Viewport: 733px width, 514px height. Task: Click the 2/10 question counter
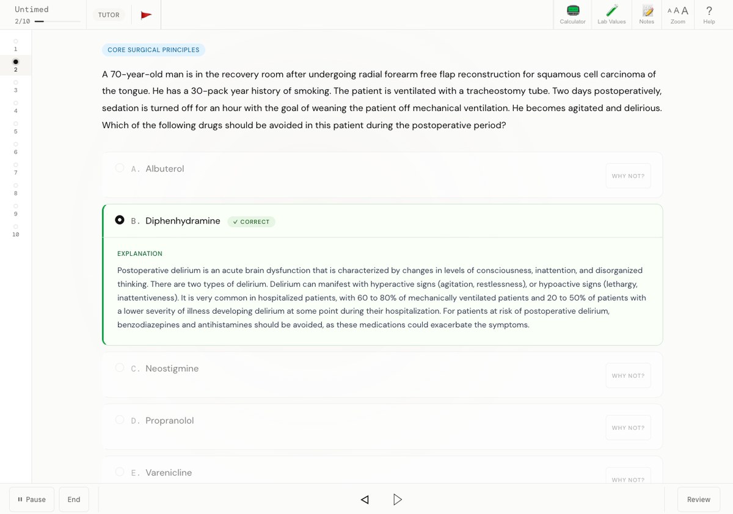point(23,21)
